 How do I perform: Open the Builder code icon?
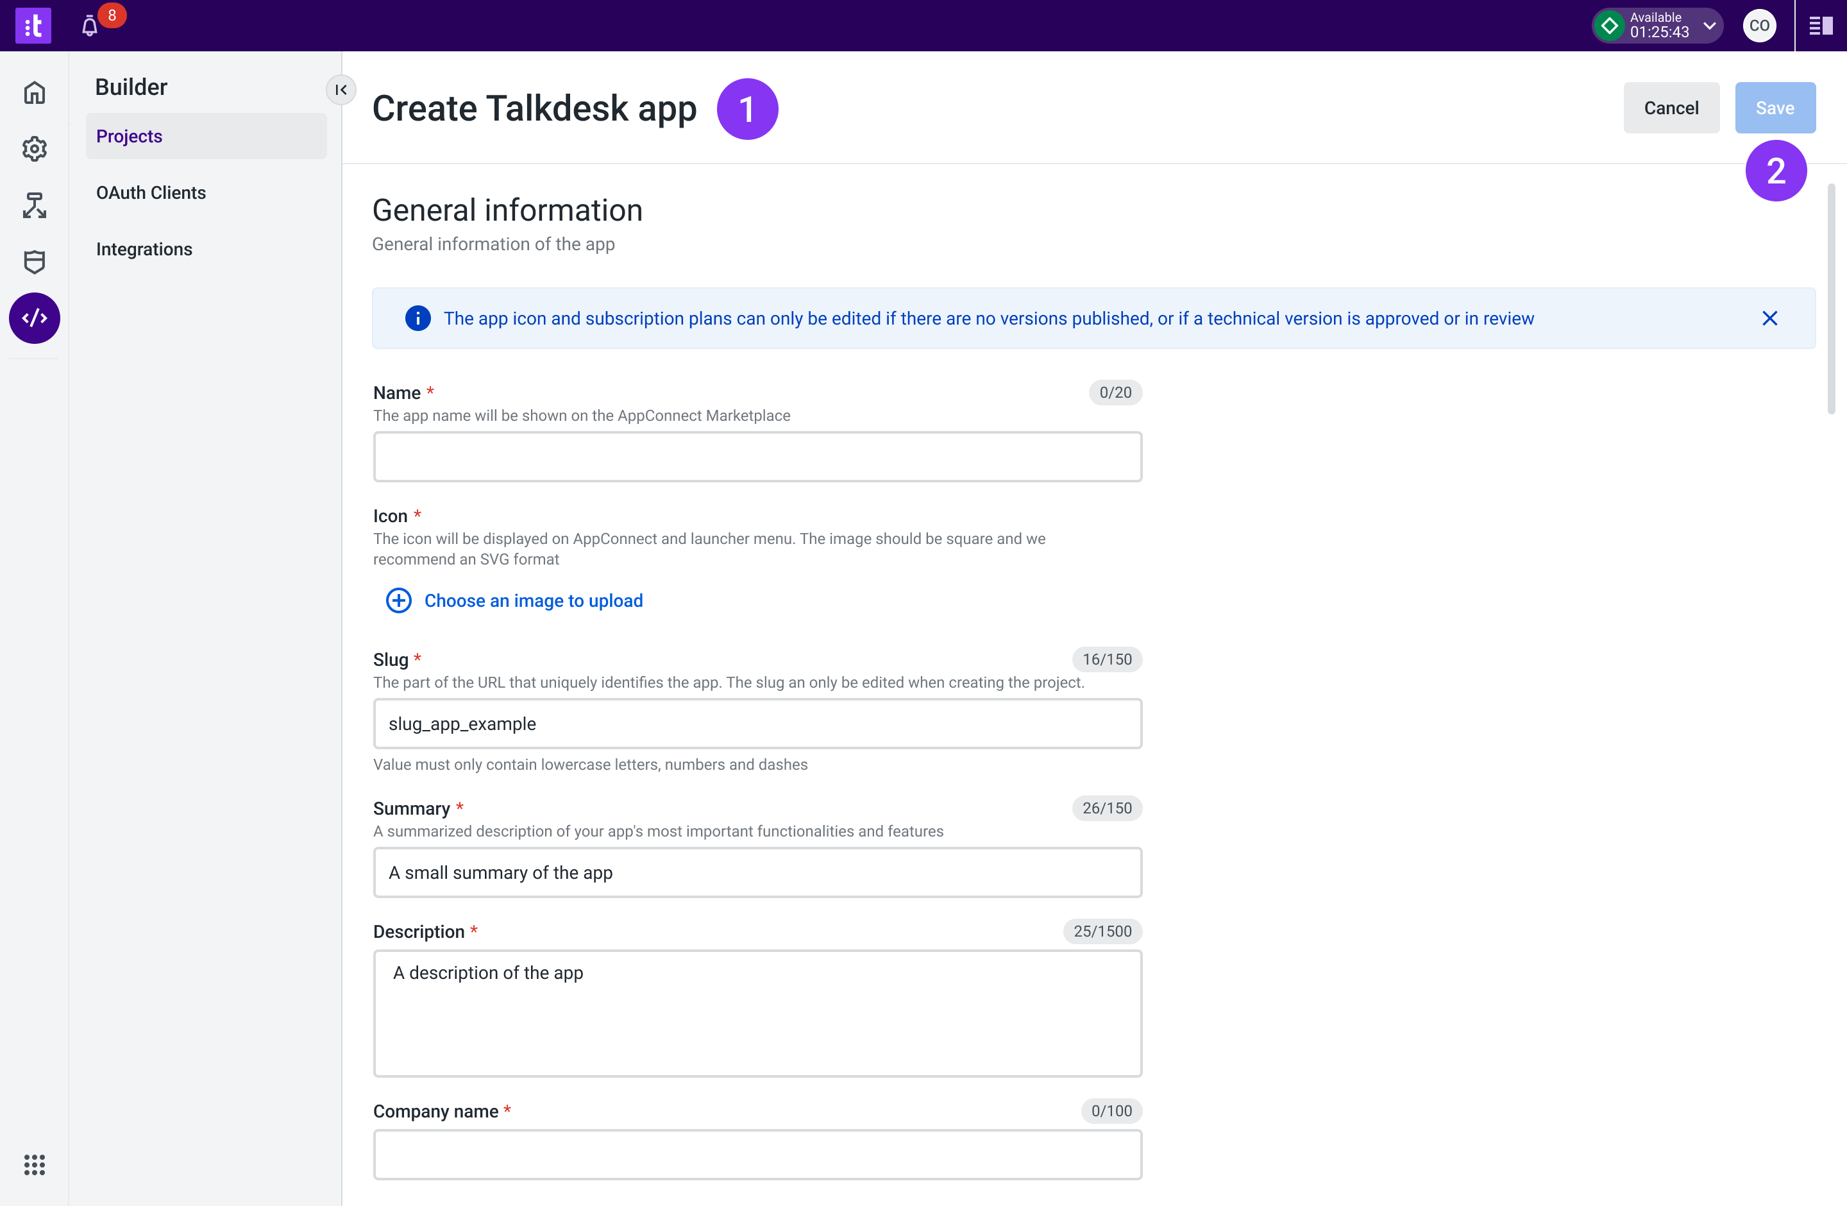coord(34,318)
